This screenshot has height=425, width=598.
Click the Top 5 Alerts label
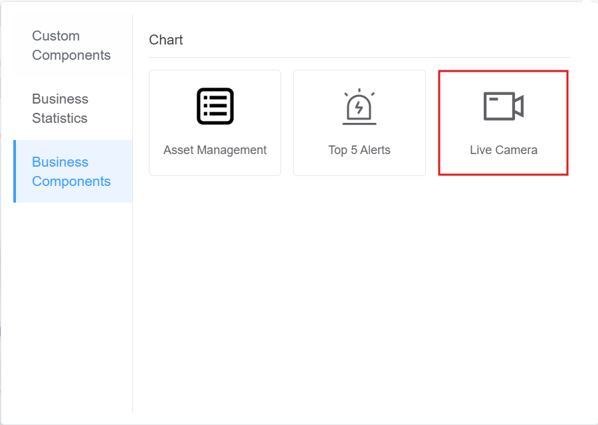359,150
